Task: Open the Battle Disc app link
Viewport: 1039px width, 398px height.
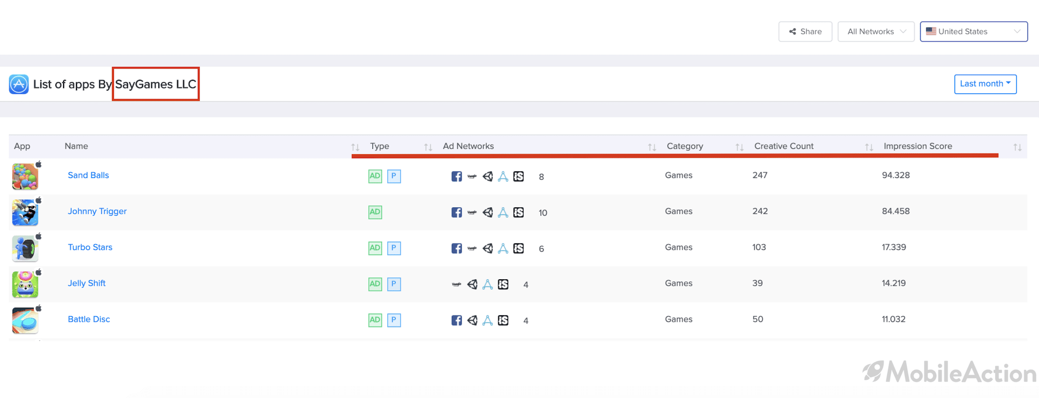Action: tap(89, 319)
